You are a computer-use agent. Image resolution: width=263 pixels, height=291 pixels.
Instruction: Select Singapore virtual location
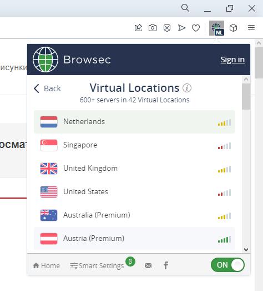pyautogui.click(x=135, y=145)
